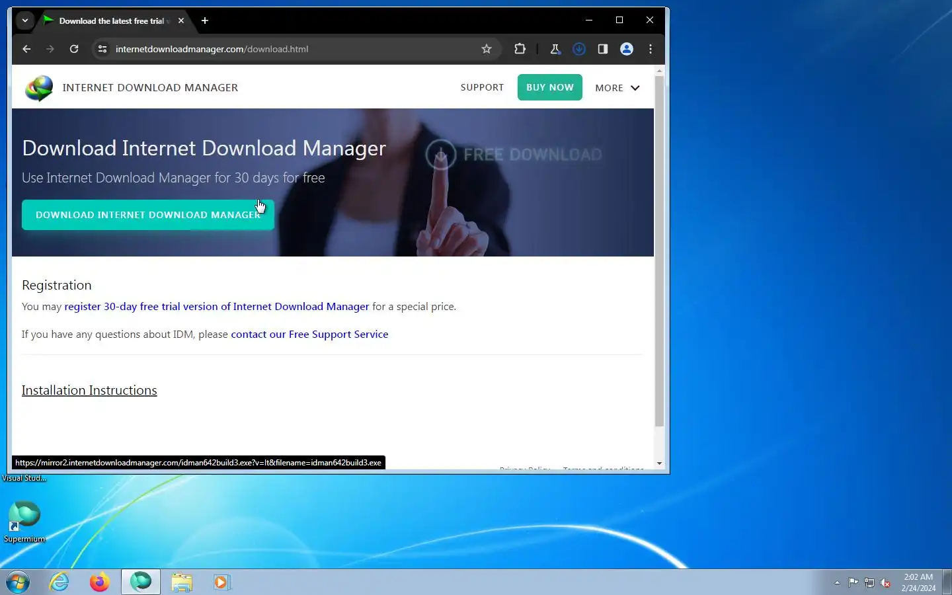
Task: Click INTERNET DOWNLOAD MANAGER site title
Action: (150, 87)
